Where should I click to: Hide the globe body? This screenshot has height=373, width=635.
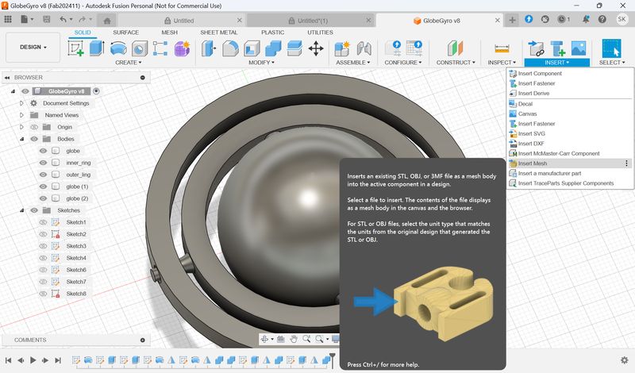[x=43, y=151]
